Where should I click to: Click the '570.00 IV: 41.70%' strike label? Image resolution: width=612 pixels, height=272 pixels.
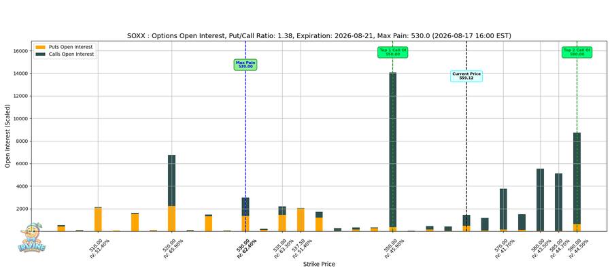(x=503, y=248)
